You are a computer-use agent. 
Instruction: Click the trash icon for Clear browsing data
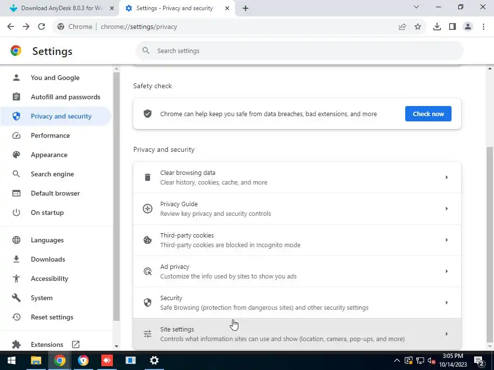coord(148,177)
